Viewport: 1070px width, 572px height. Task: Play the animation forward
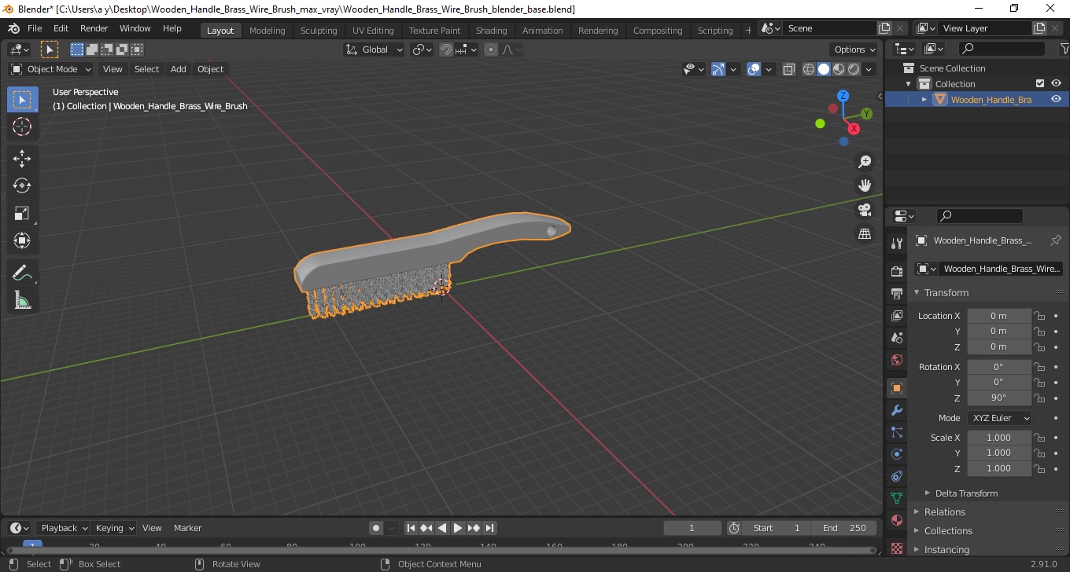[458, 528]
